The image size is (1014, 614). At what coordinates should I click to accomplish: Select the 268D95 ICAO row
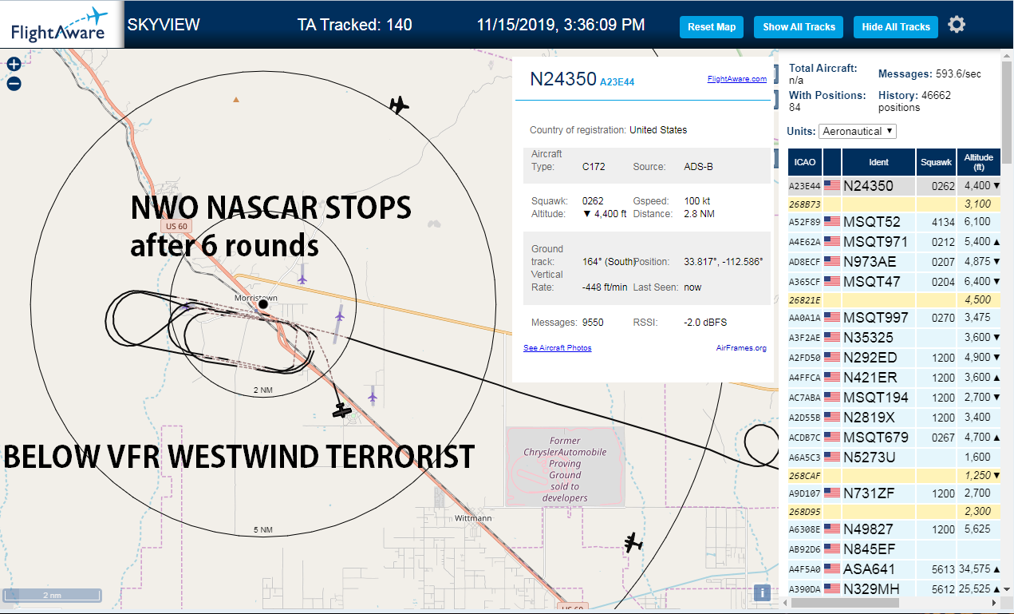pyautogui.click(x=894, y=512)
